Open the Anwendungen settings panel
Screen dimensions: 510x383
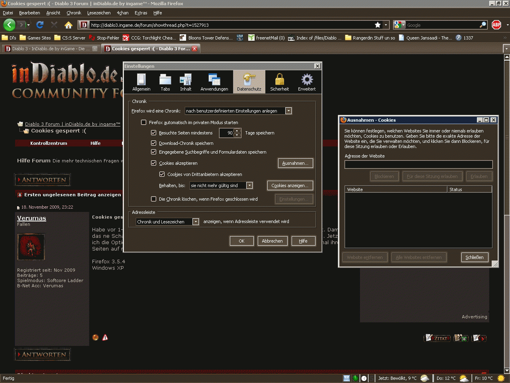(x=214, y=82)
